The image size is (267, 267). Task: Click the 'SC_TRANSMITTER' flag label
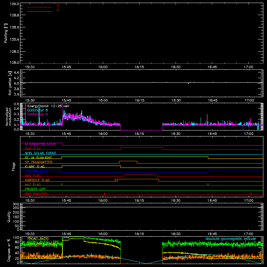coord(39,162)
